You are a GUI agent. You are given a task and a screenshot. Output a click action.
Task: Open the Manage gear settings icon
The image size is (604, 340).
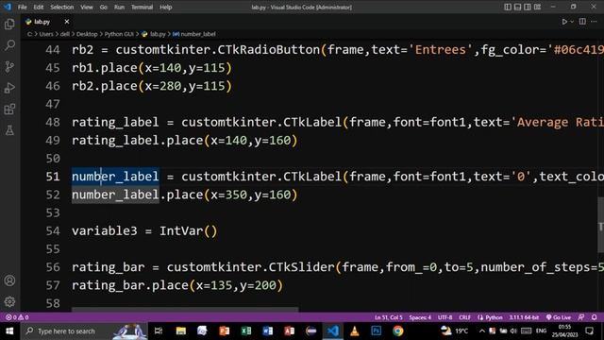[x=9, y=301]
